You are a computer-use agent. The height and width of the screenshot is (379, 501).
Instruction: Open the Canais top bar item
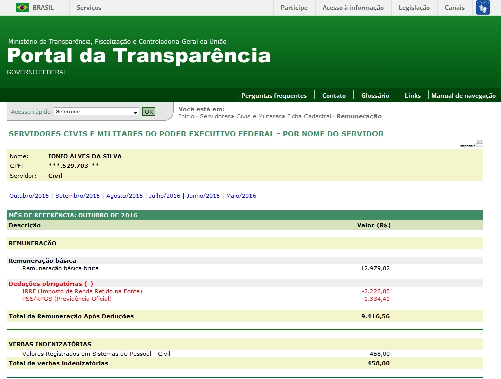[x=455, y=8]
